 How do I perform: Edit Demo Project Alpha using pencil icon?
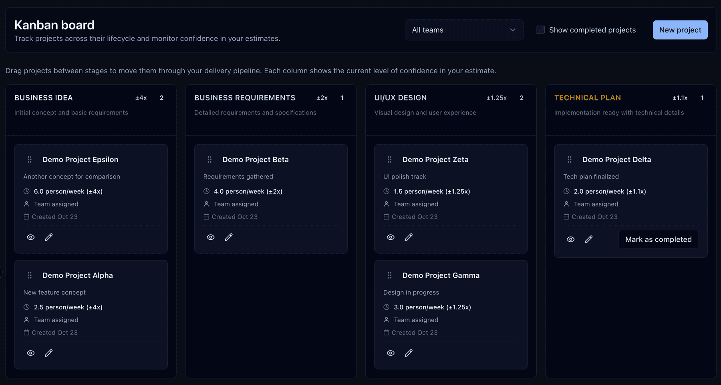click(48, 353)
